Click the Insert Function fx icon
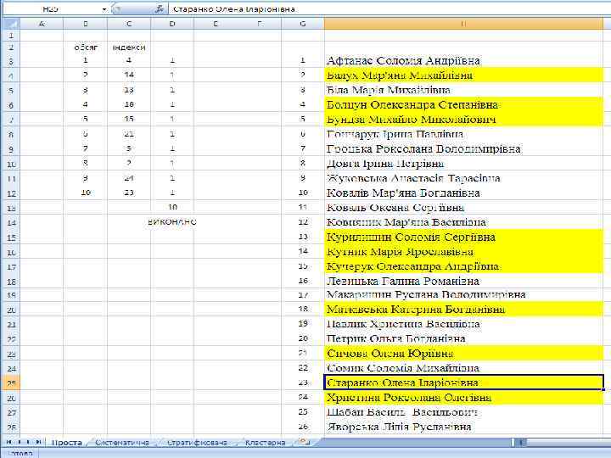Image resolution: width=611 pixels, height=458 pixels. coord(159,9)
